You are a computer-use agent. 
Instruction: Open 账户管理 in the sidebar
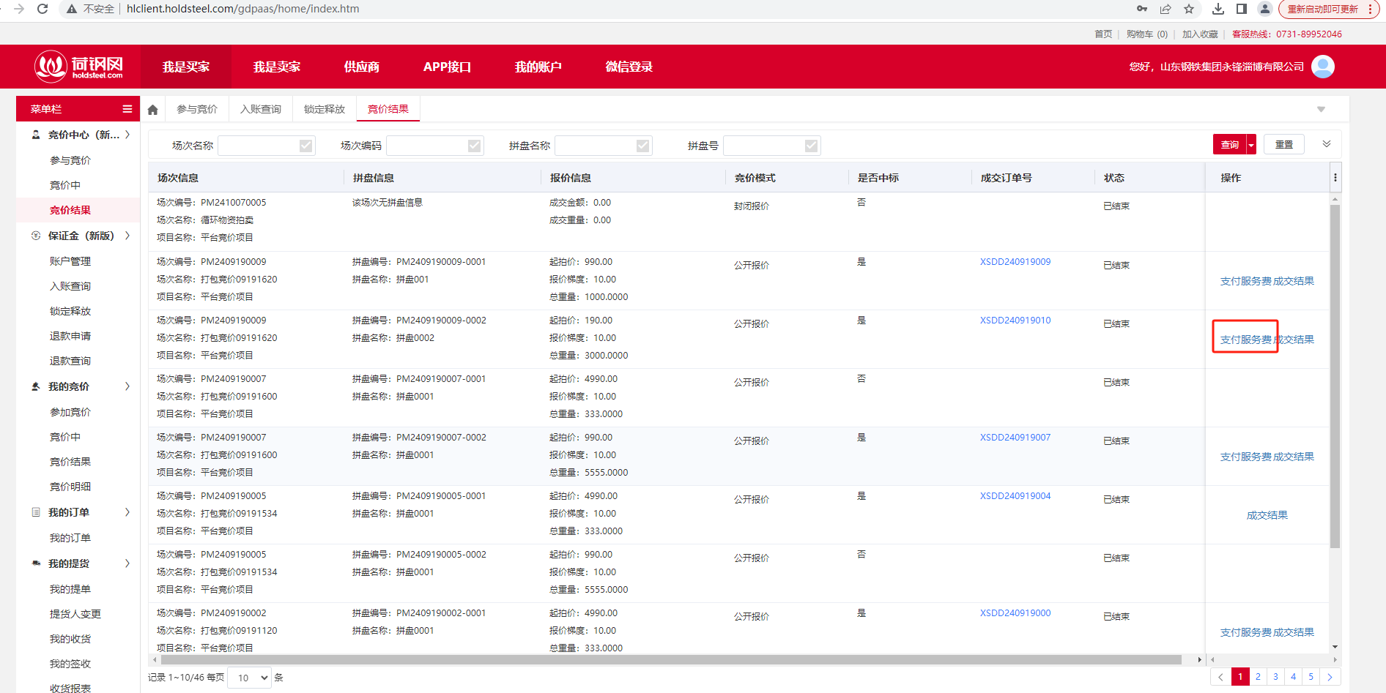[70, 261]
